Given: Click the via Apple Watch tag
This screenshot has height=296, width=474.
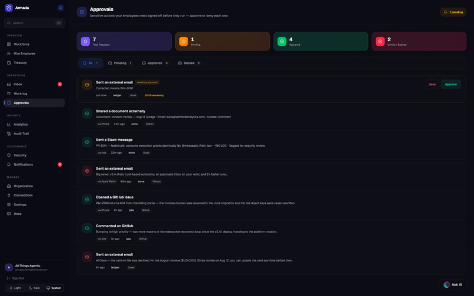Looking at the screenshot, I should coord(106,181).
